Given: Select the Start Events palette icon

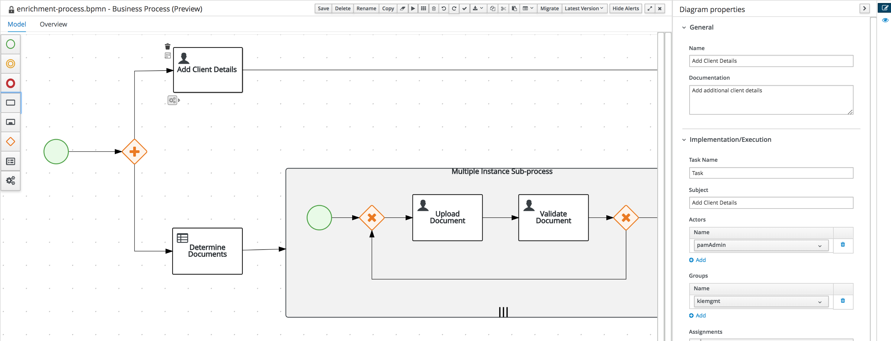Looking at the screenshot, I should pos(10,44).
